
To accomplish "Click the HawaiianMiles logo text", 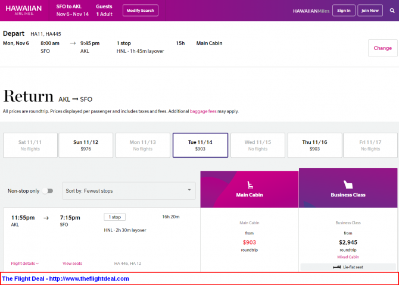I will click(311, 11).
